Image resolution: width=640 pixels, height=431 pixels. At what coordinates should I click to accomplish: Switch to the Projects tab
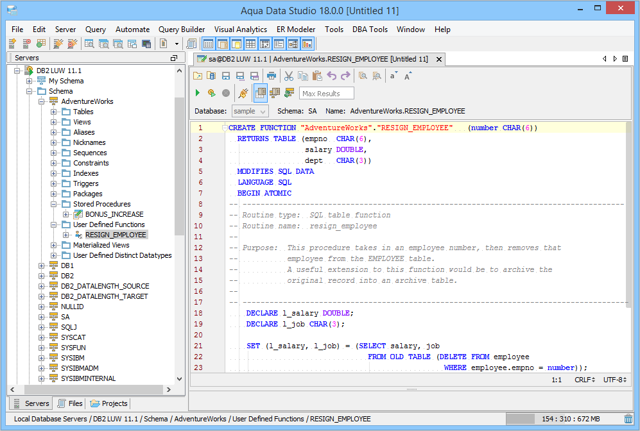[109, 403]
